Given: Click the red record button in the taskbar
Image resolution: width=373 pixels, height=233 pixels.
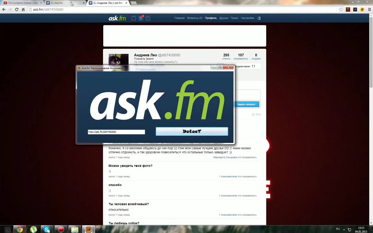Looking at the screenshot, I should tap(61, 229).
